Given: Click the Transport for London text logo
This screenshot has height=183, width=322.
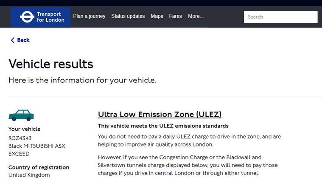Looking at the screenshot, I should [50, 17].
